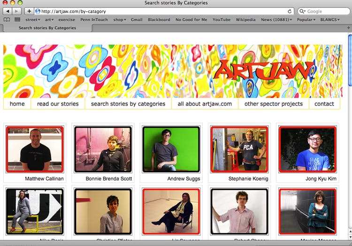Show Top Sites grid icon
The width and height of the screenshot is (352, 246).
coord(17,20)
